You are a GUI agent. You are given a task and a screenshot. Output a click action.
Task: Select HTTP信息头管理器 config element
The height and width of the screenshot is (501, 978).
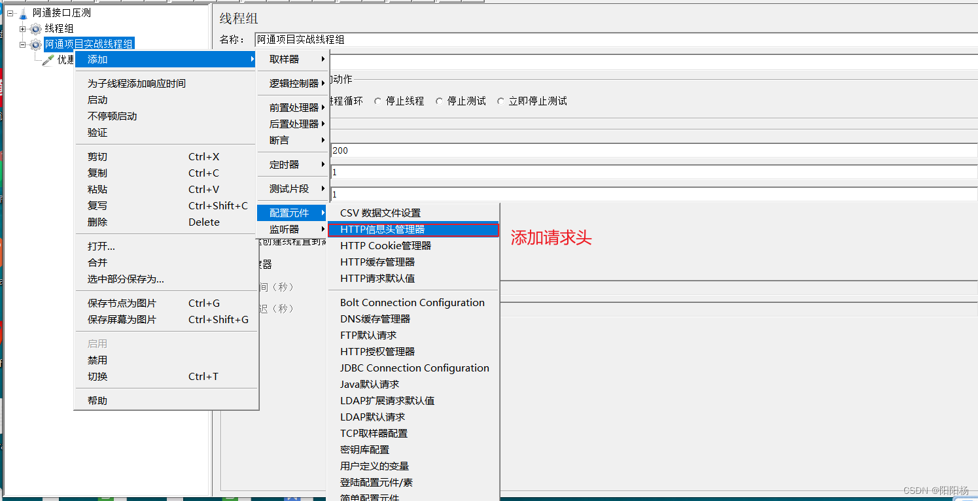[x=413, y=230]
